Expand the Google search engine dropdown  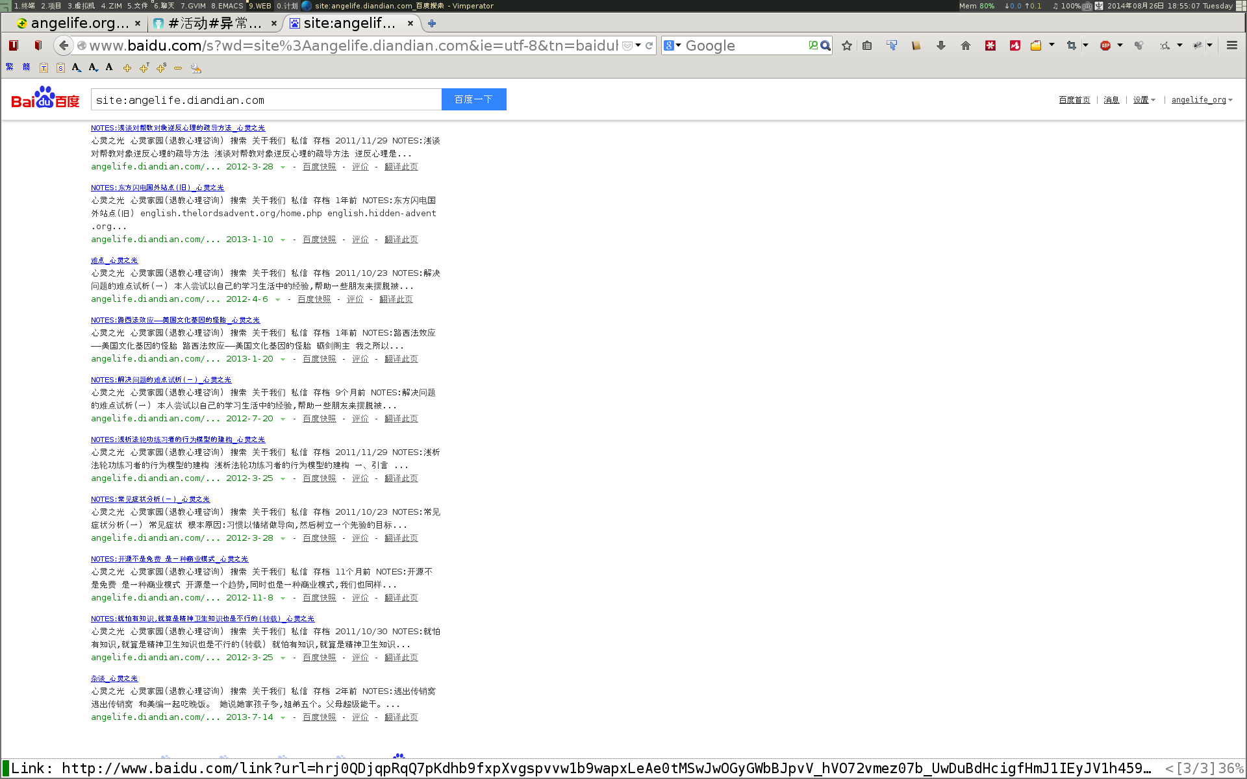coord(678,45)
